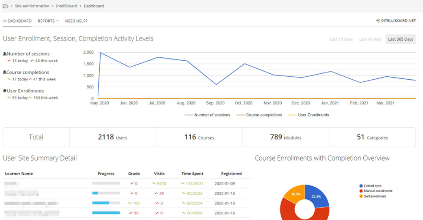
Task: Click the visits value 9478
Action: click(x=162, y=184)
